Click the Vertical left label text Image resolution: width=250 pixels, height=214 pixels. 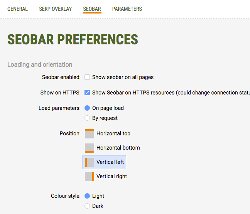(110, 162)
